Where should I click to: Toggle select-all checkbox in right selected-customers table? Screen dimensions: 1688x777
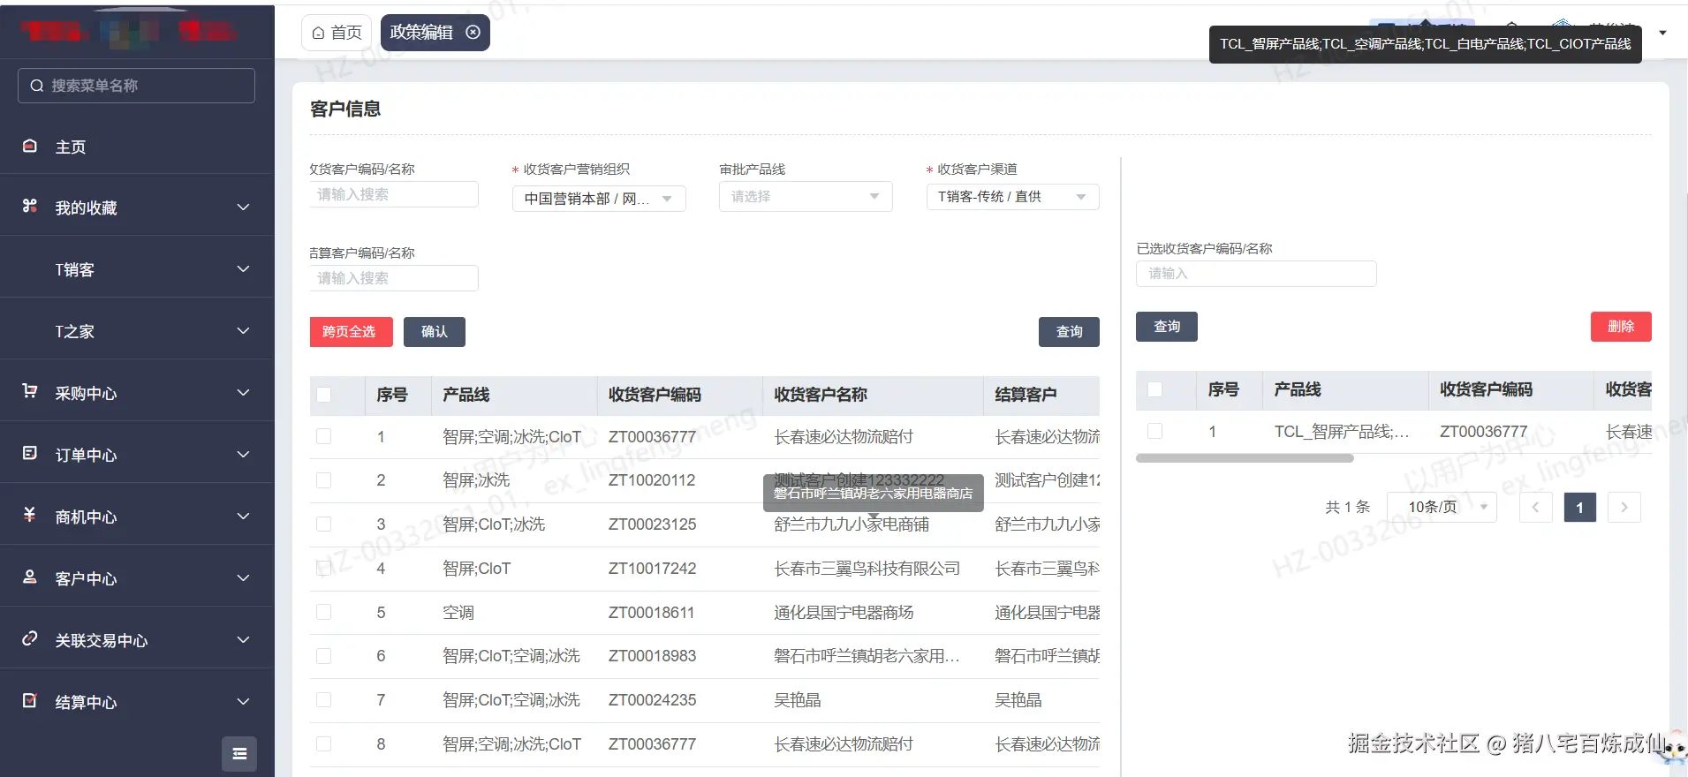coord(1154,389)
